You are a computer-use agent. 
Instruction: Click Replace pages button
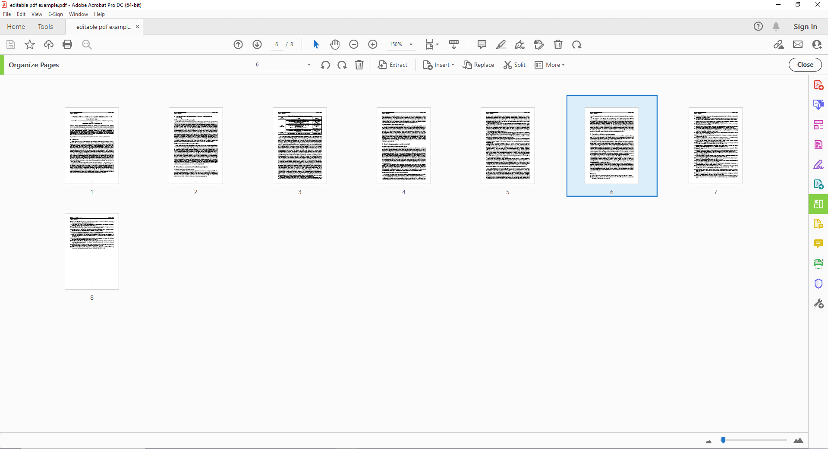pos(479,65)
